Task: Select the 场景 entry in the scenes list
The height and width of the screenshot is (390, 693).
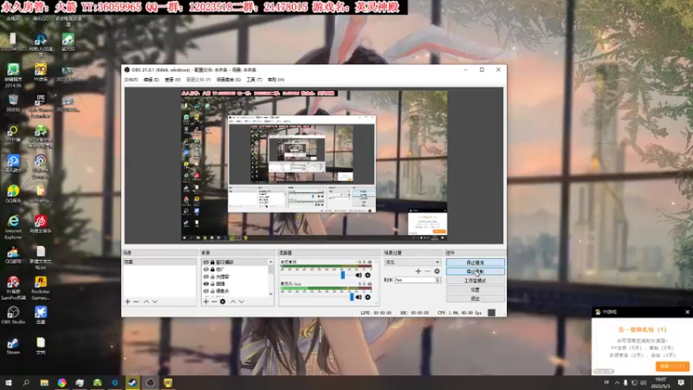Action: (159, 263)
